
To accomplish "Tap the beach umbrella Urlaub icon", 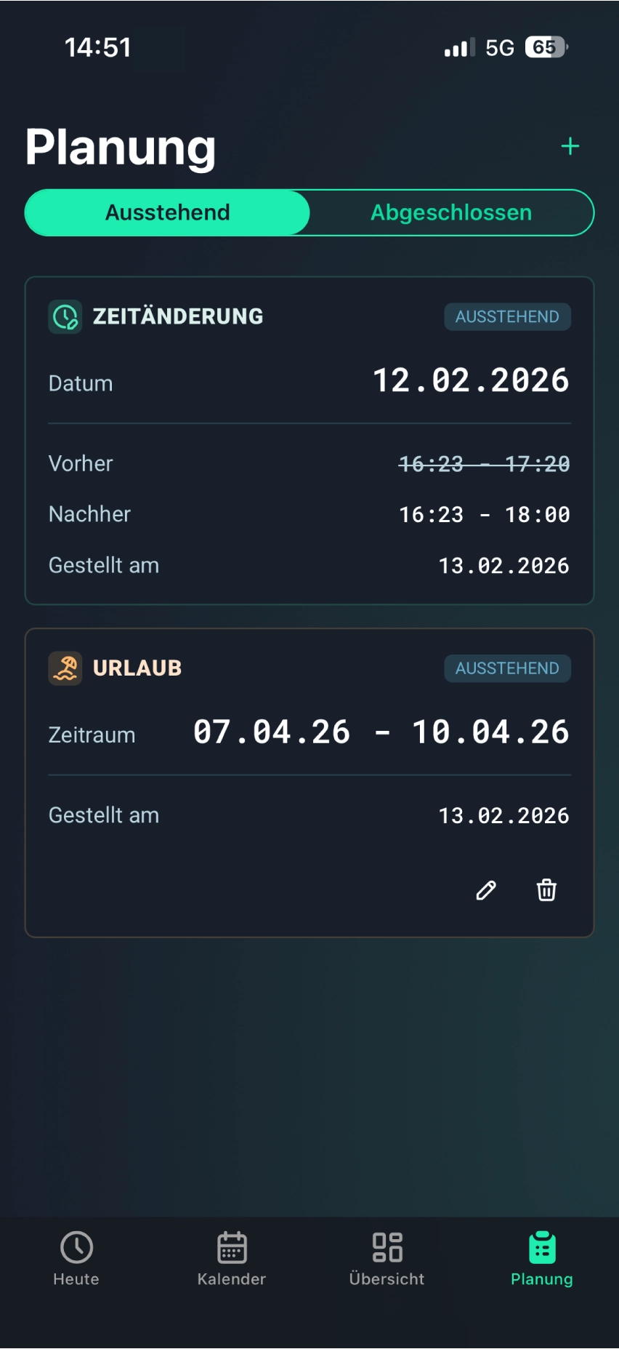I will 65,668.
